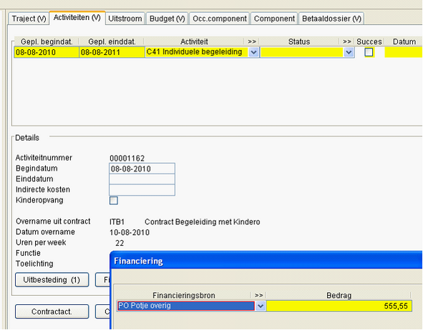The height and width of the screenshot is (330, 423).
Task: Click the Datum overname value 10-08-2010
Action: [130, 233]
